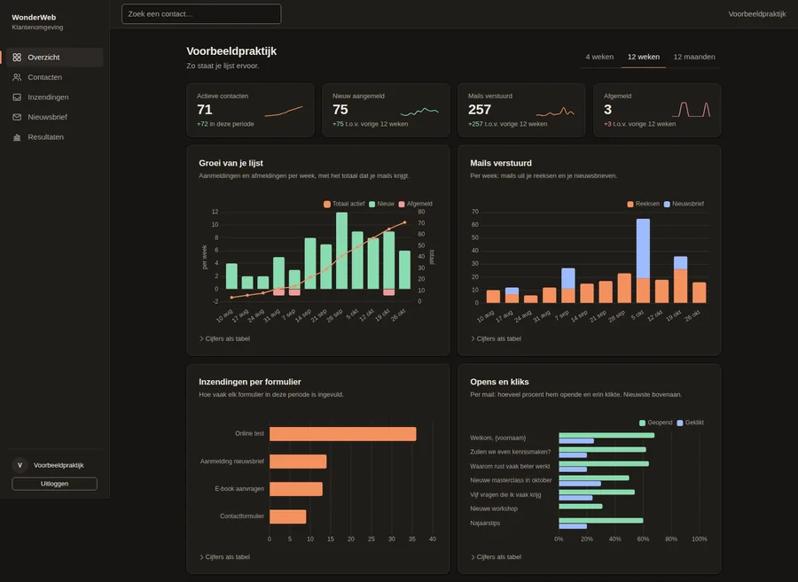Select the Resultaten bar-chart icon
798x582 pixels.
pyautogui.click(x=17, y=137)
